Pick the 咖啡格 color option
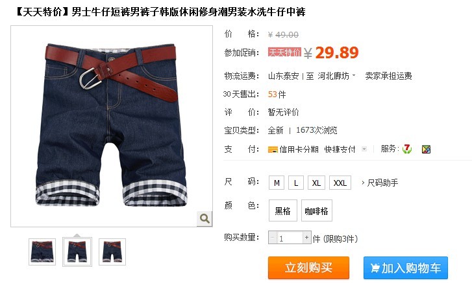The height and width of the screenshot is (283, 472). 317,210
